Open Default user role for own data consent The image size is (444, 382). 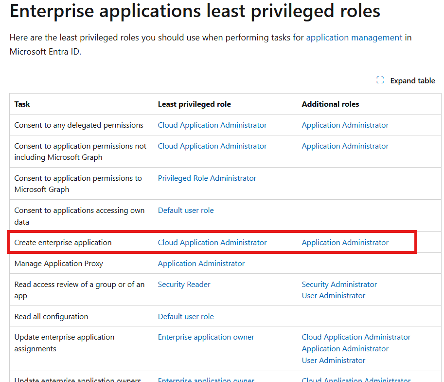(x=186, y=210)
